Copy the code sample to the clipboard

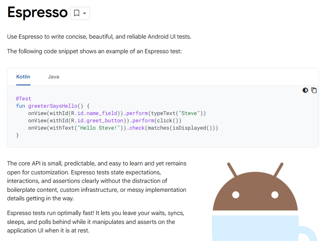click(x=314, y=90)
